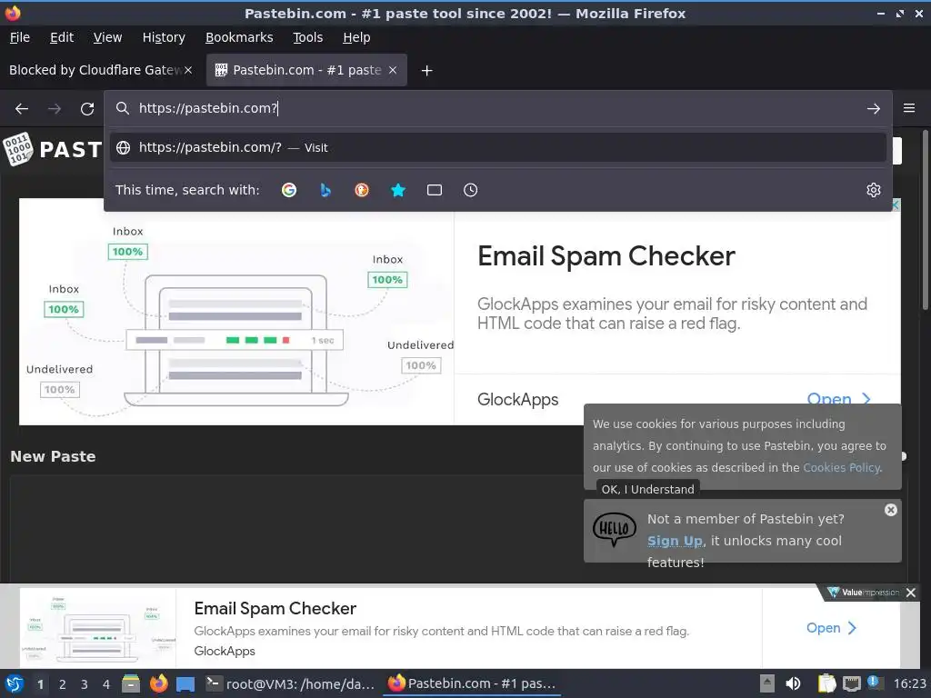Visit https://pastebin.com/? suggestion
Viewport: 931px width, 698px height.
[x=497, y=147]
